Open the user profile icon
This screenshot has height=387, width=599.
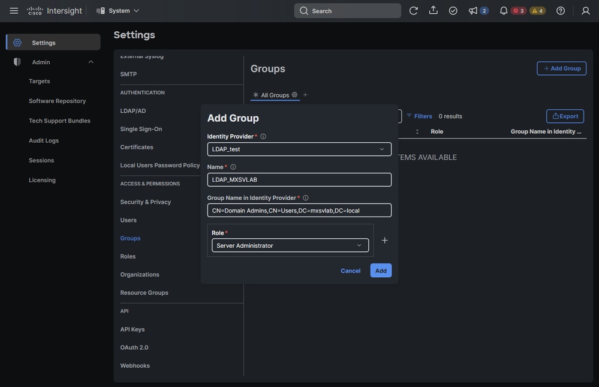coord(586,11)
